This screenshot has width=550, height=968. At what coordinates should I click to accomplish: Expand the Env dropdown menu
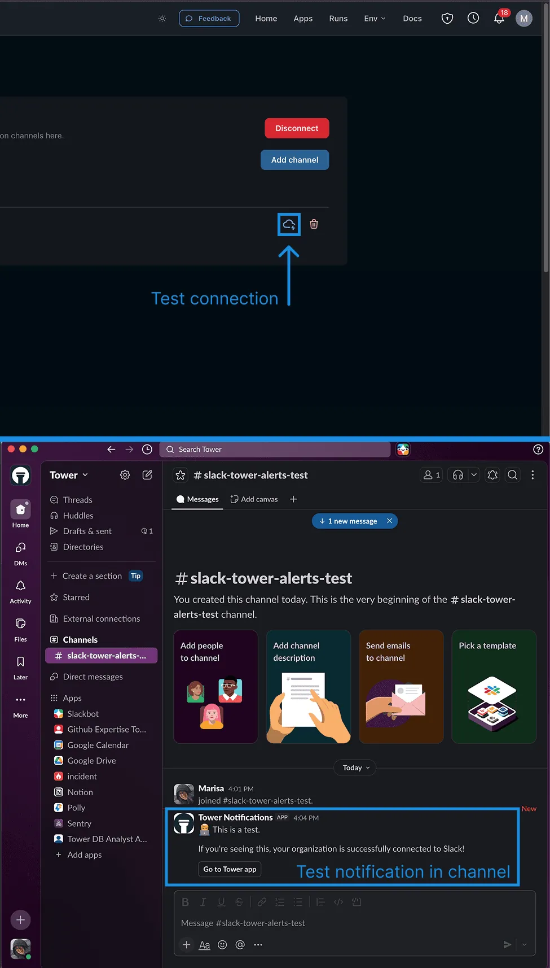(x=375, y=19)
